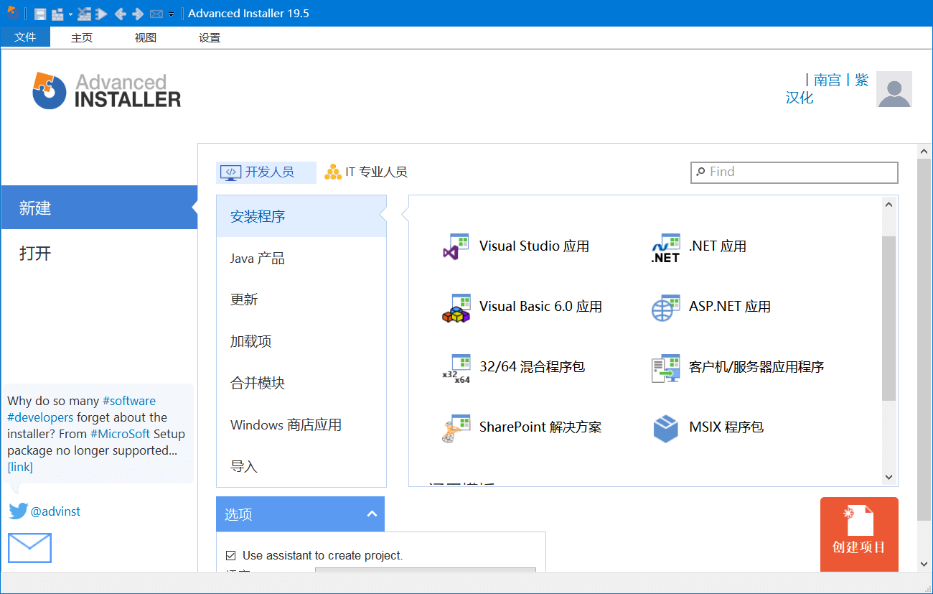Pick the 32/64 混合程序包 icon
This screenshot has width=933, height=594.
[455, 368]
